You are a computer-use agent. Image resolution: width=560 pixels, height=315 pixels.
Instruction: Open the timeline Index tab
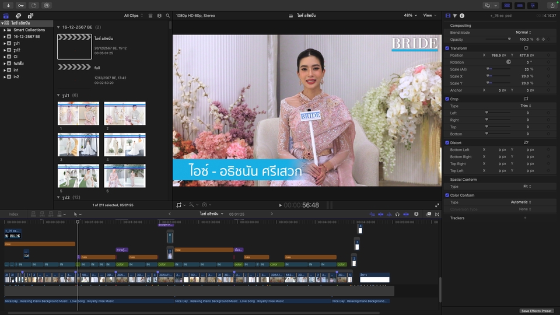13,214
